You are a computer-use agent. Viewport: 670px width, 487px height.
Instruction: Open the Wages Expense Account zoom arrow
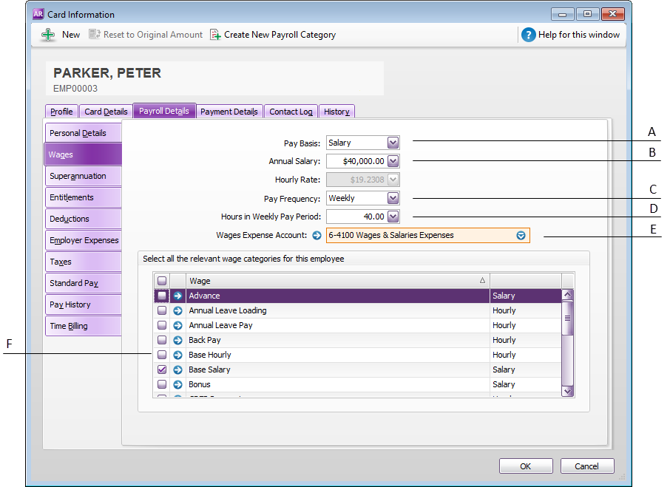(317, 235)
